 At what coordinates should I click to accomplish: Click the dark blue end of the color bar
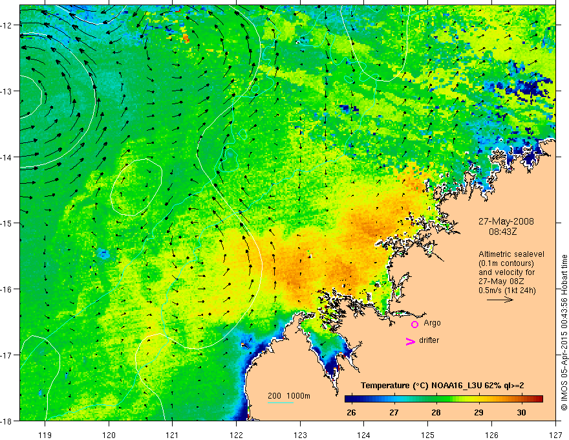coord(349,399)
